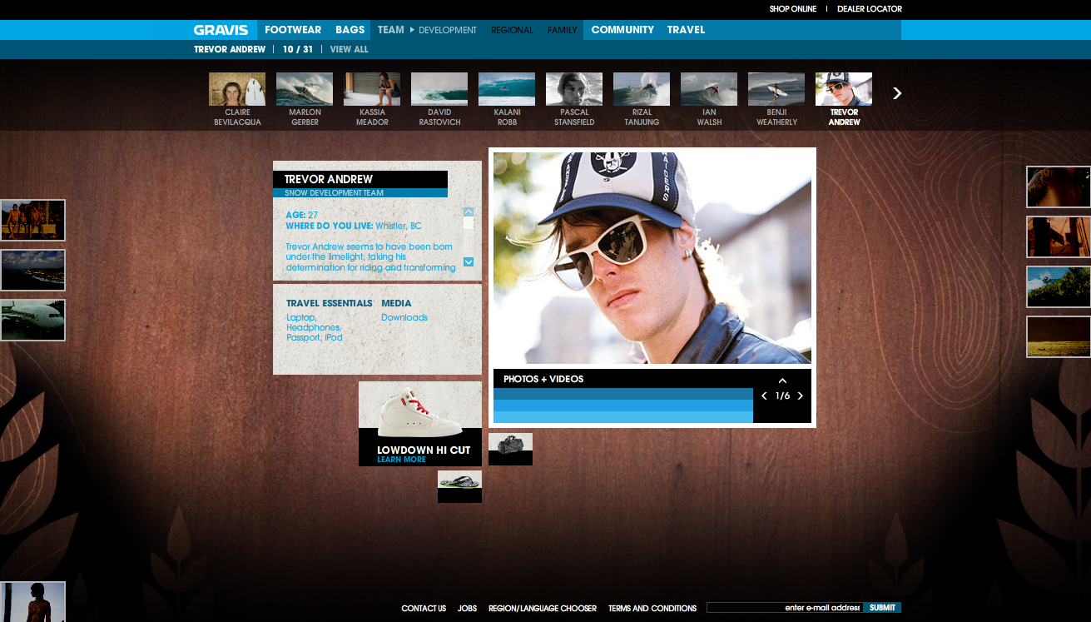Click the bio scroll up arrow

coord(469,212)
